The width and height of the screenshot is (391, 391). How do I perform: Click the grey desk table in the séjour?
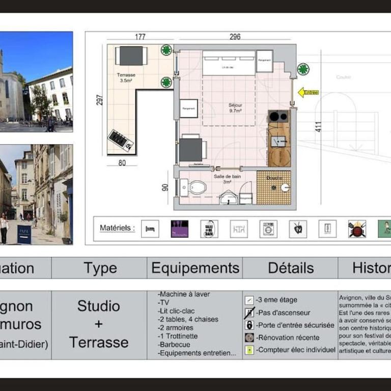(x=191, y=150)
